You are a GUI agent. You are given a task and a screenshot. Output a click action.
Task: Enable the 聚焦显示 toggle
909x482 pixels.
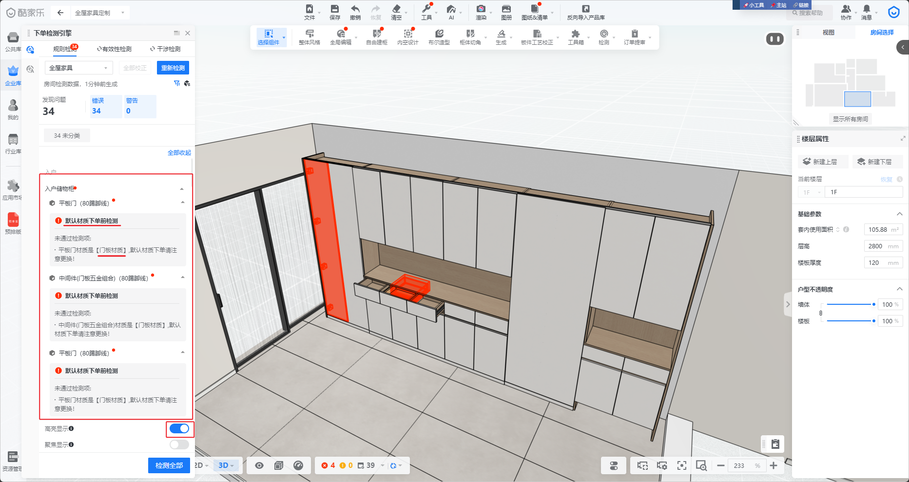click(179, 445)
